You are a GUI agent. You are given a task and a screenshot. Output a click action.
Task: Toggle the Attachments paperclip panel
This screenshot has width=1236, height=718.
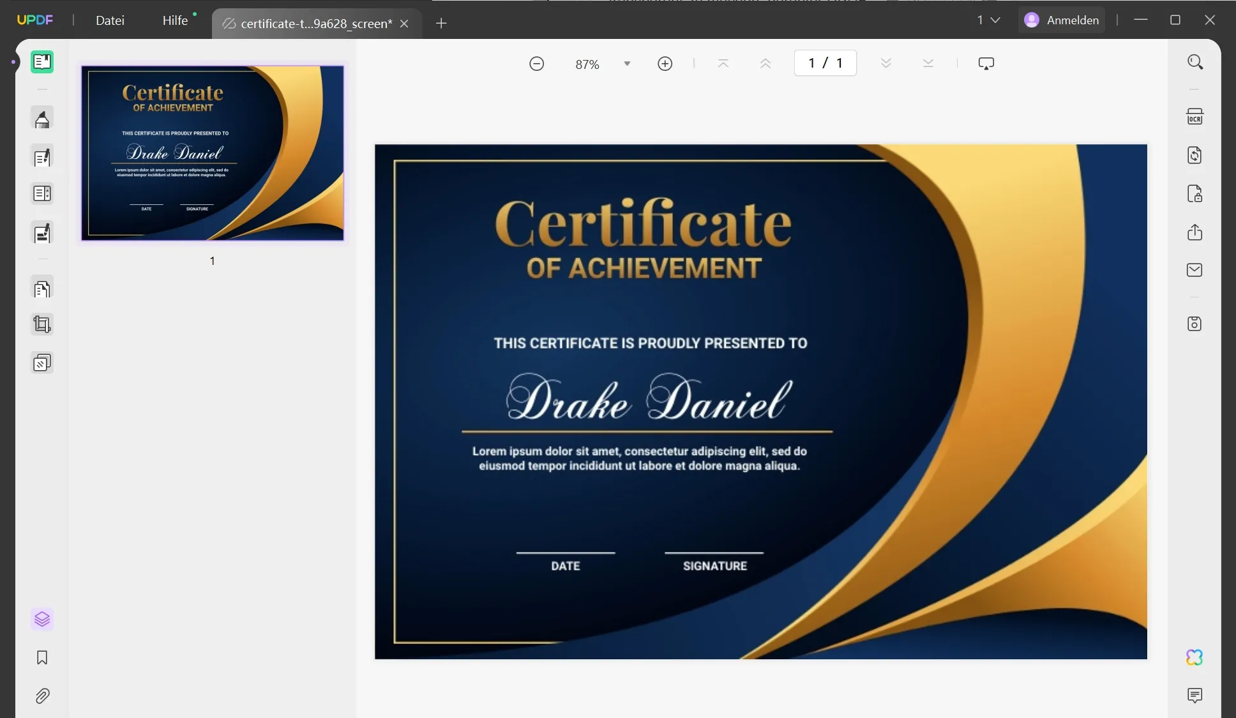tap(42, 696)
